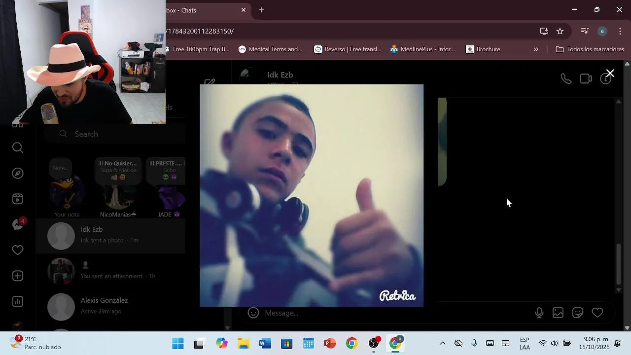
Task: Open the Chrome profile avatar
Action: [602, 31]
